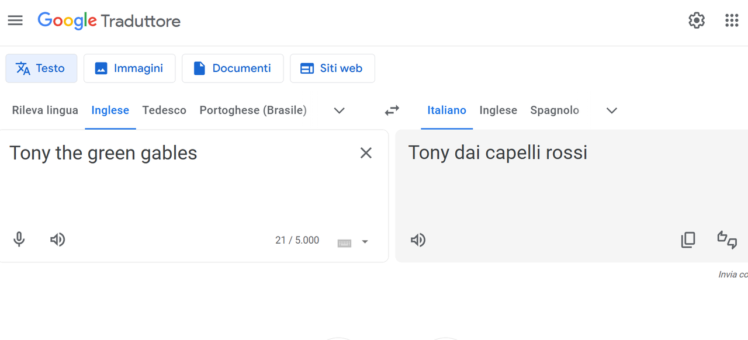Screen dimensions: 748x340
Task: Switch to Documenti translation mode
Action: point(233,68)
